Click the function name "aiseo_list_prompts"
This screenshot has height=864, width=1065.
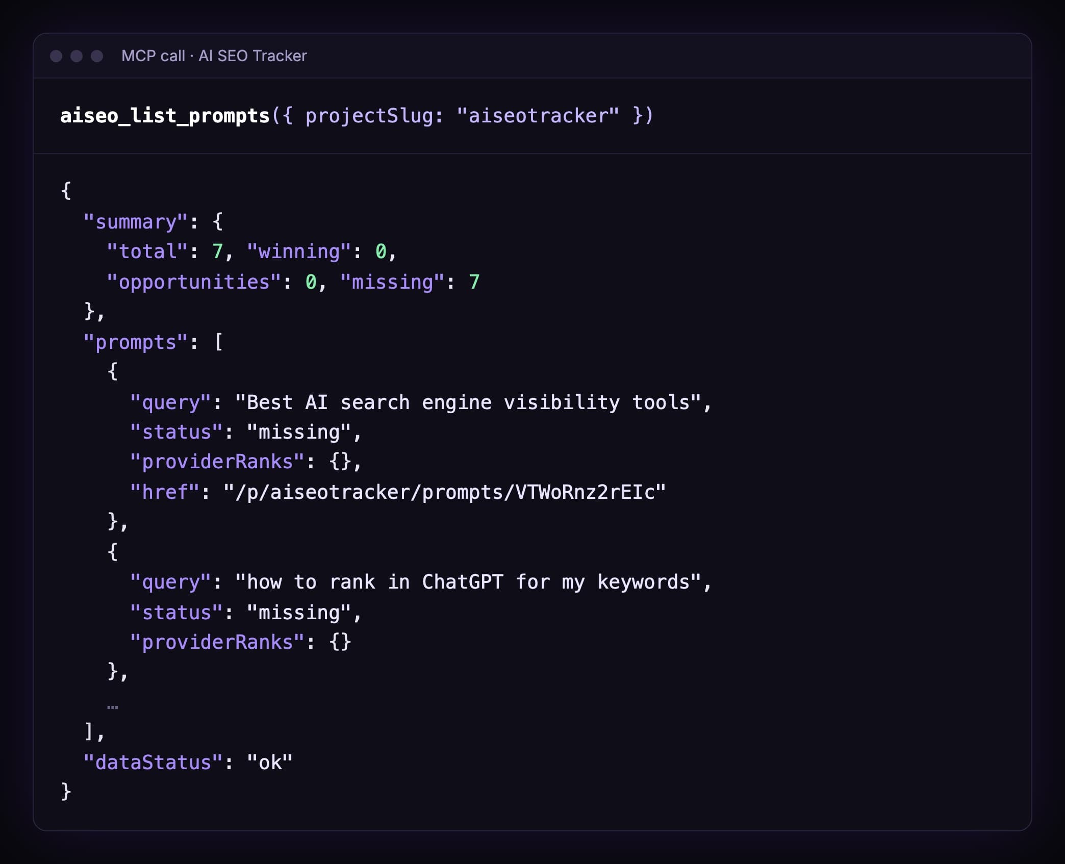click(165, 116)
